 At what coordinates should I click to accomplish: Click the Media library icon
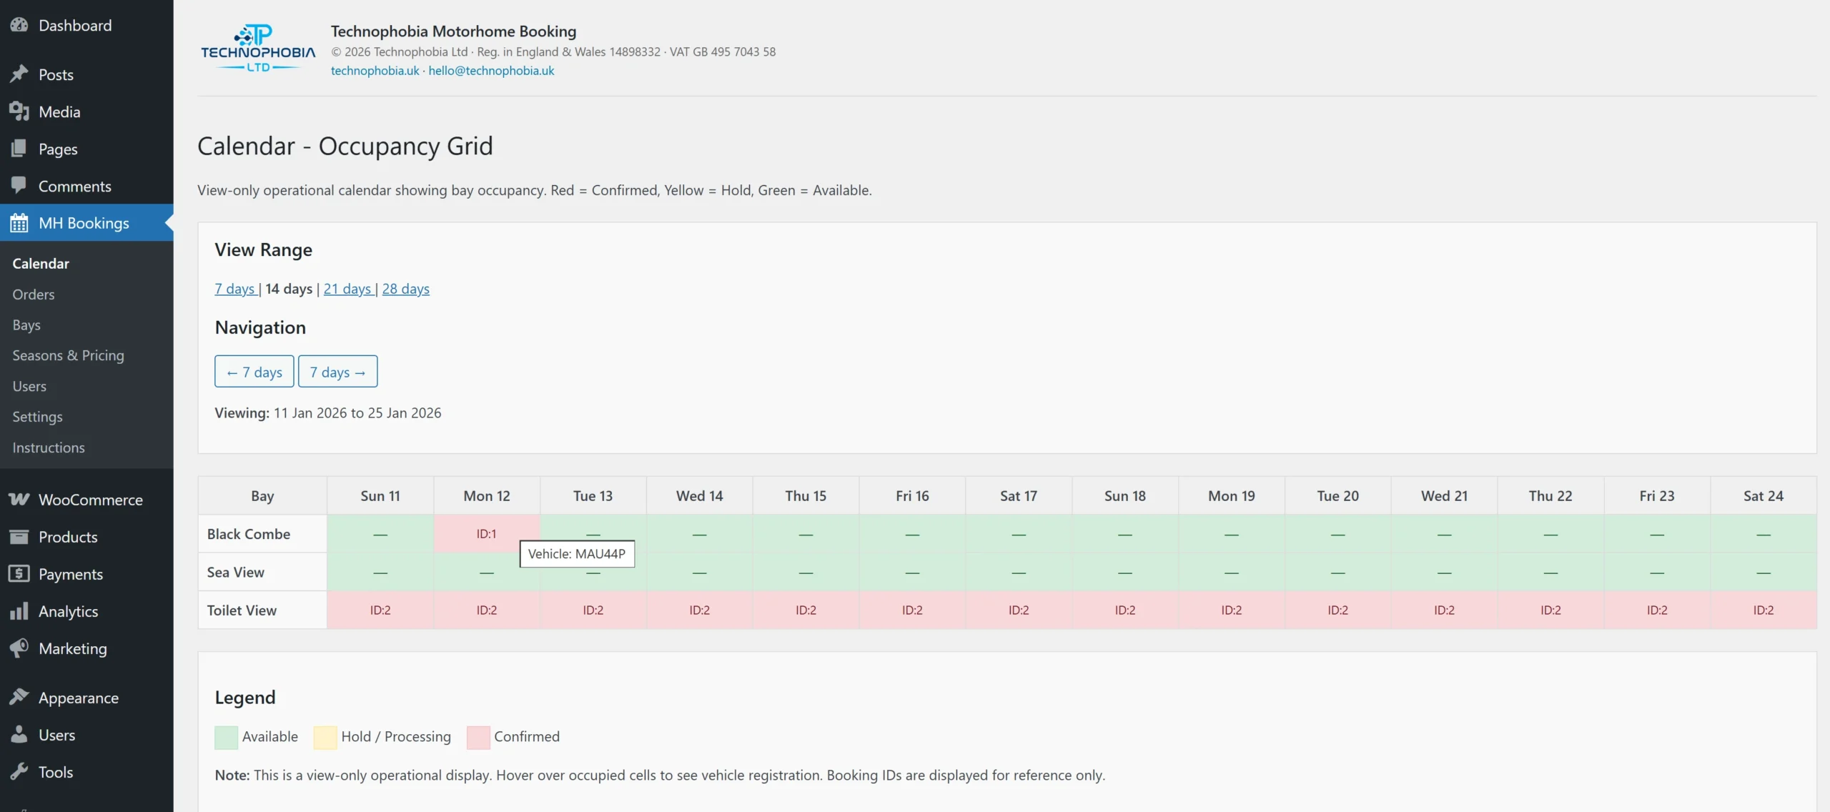19,112
